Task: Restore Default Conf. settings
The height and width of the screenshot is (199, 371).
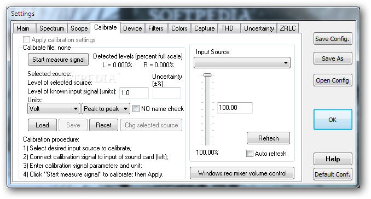Action: click(x=333, y=174)
